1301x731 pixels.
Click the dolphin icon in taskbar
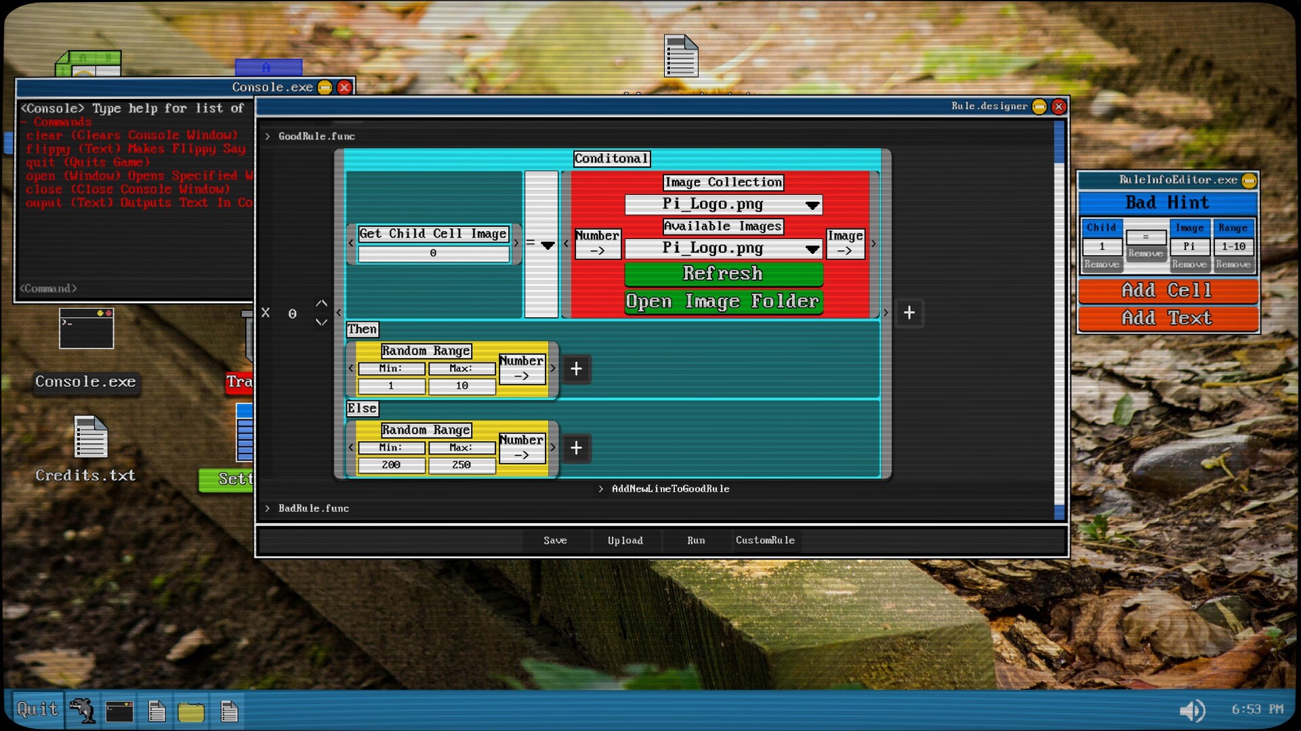82,711
